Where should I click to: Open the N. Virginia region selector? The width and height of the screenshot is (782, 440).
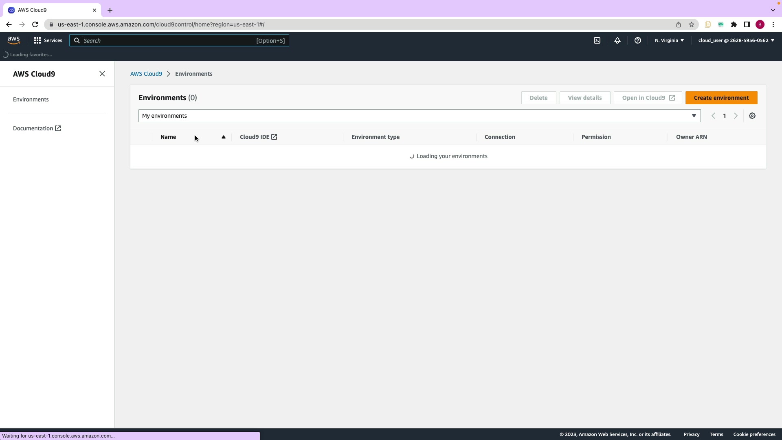669,40
